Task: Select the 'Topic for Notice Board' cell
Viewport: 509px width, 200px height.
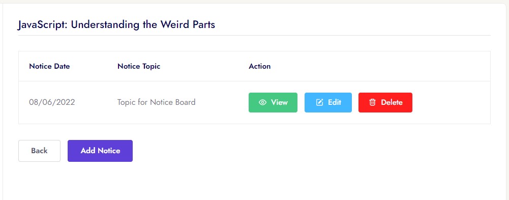Action: 156,103
